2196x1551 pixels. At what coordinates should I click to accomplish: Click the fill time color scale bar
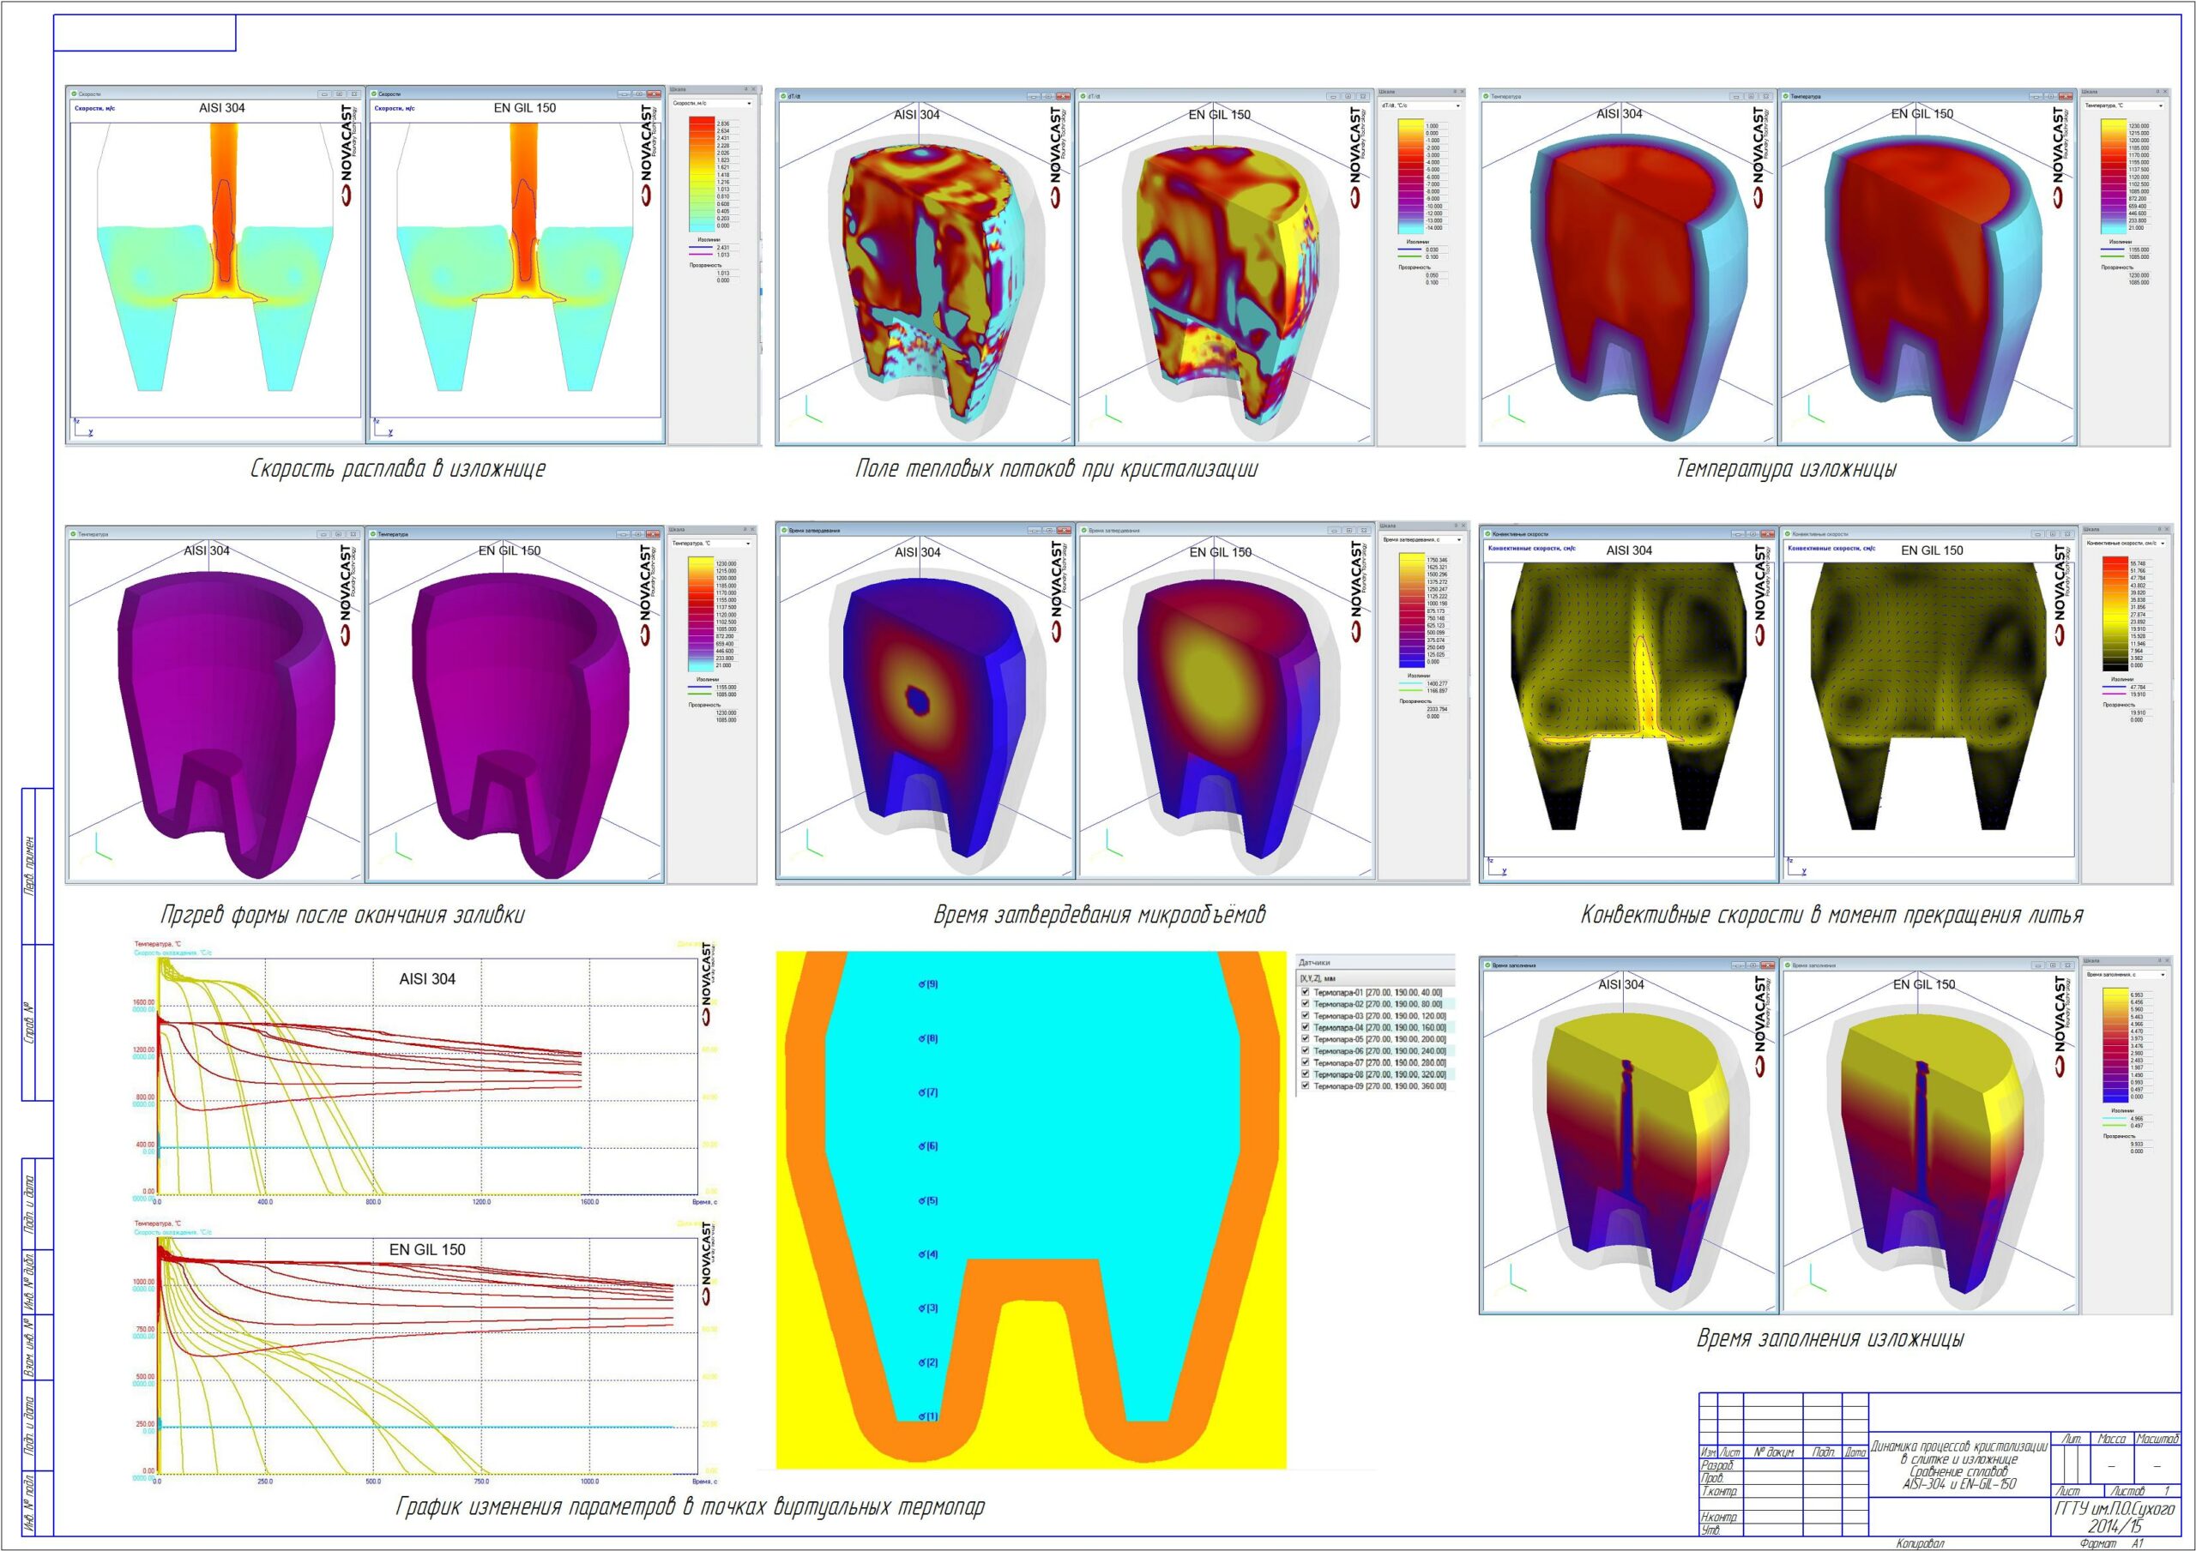[x=2115, y=1043]
